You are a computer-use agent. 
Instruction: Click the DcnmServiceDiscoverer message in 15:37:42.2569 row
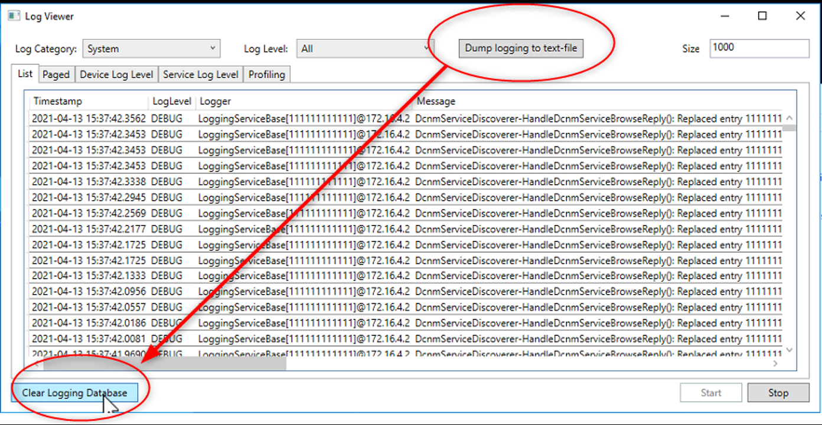tap(598, 213)
